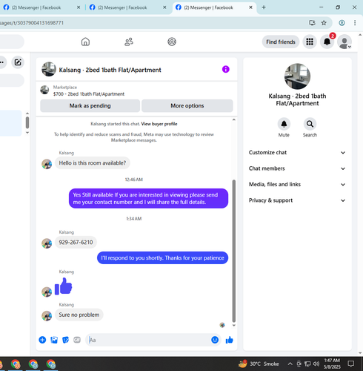Open the left sidebar three-dots options
The height and width of the screenshot is (371, 363).
point(2,62)
